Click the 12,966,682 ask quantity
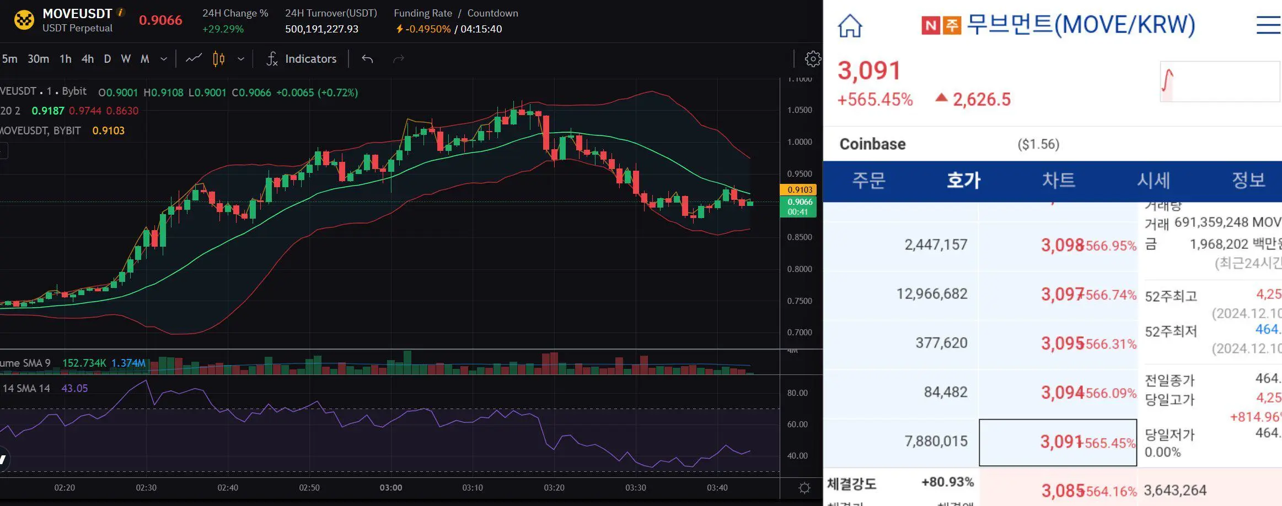Viewport: 1282px width, 506px height. point(932,294)
